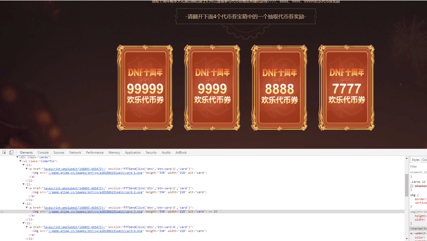Collapse the ul.clearfix tree node
The height and width of the screenshot is (241, 427).
click(20, 161)
